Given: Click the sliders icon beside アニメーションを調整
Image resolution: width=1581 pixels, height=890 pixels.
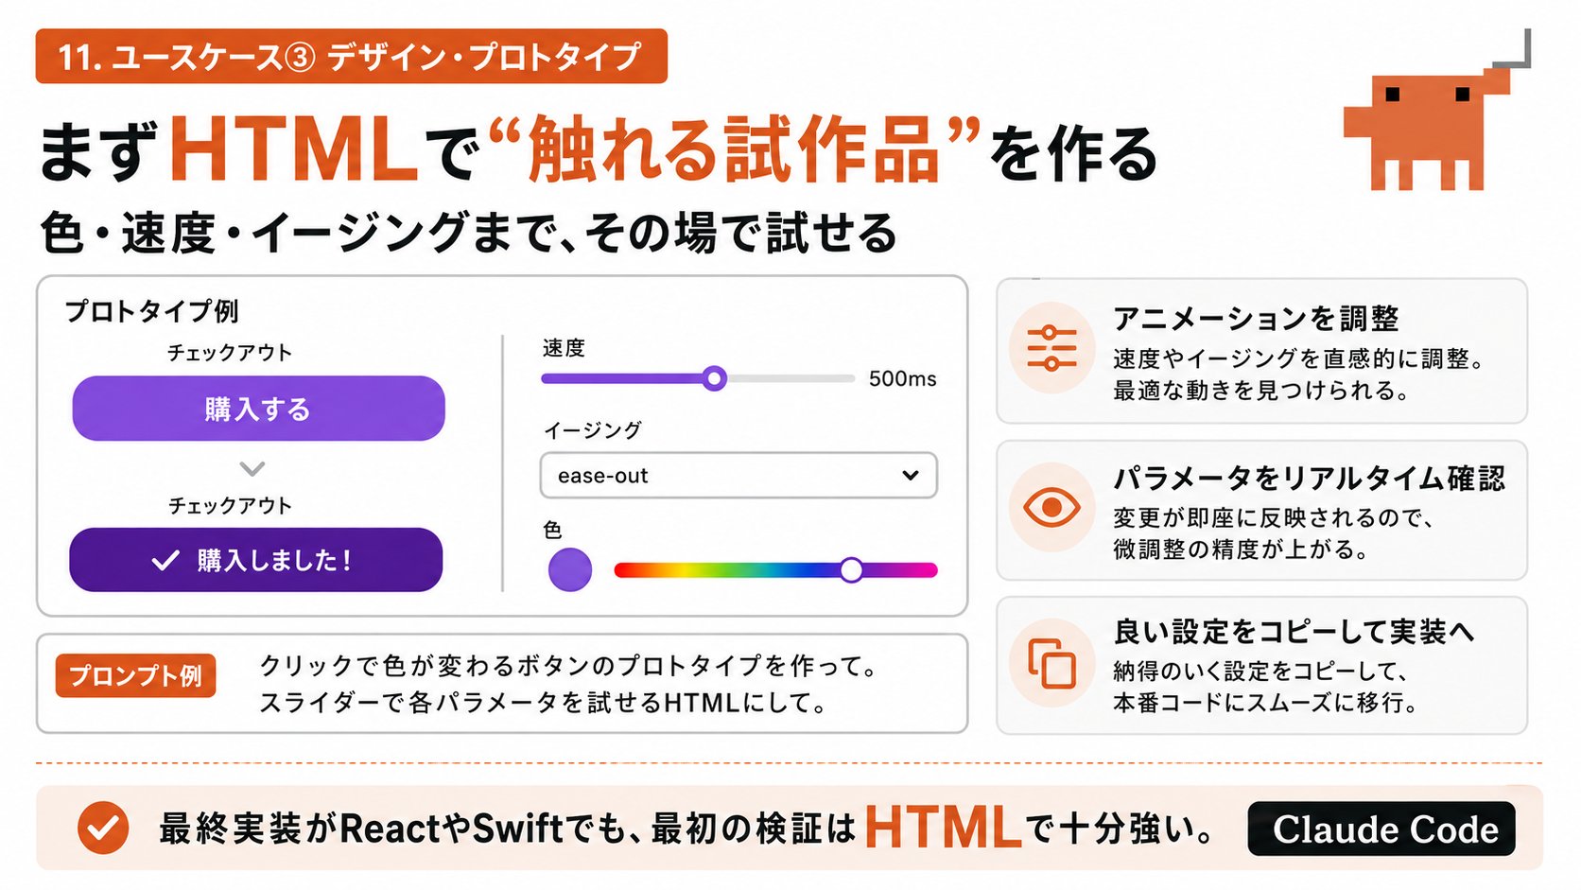Looking at the screenshot, I should 1051,348.
